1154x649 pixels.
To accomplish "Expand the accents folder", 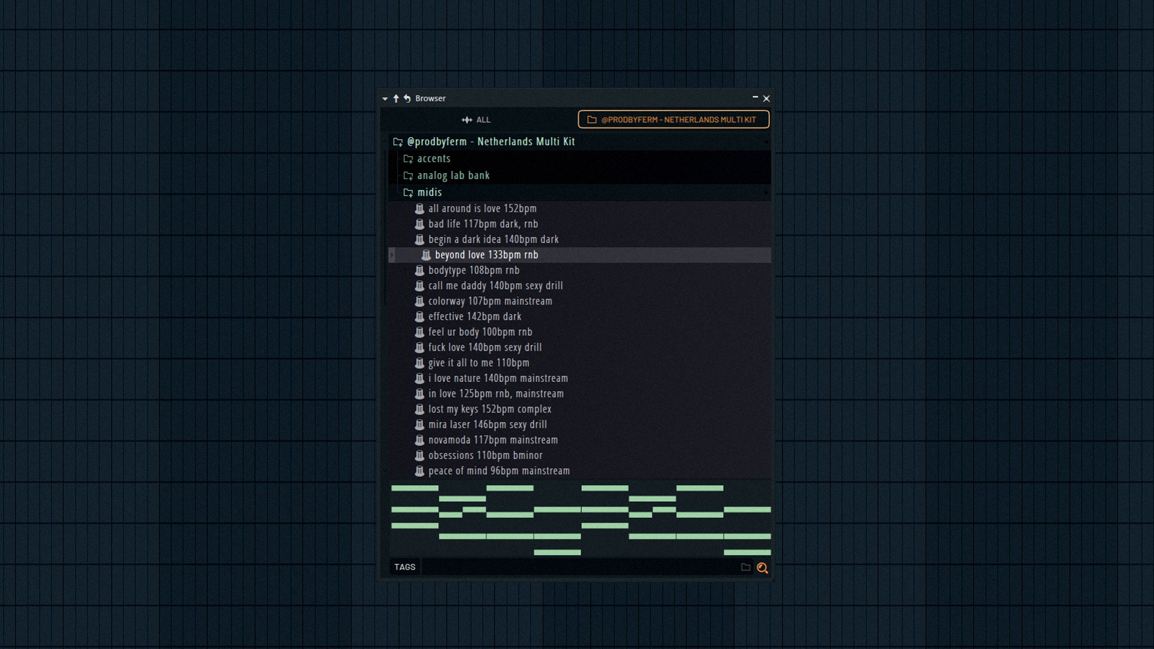I will [579, 159].
